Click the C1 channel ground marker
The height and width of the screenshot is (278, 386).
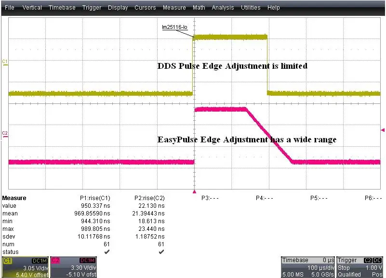(5, 62)
